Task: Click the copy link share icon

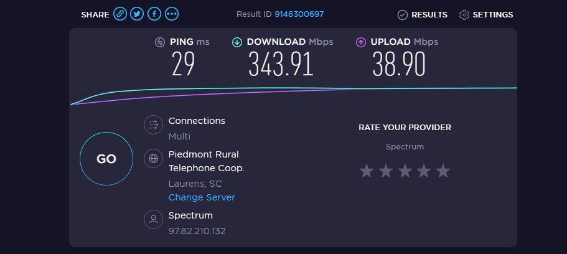Action: tap(120, 14)
